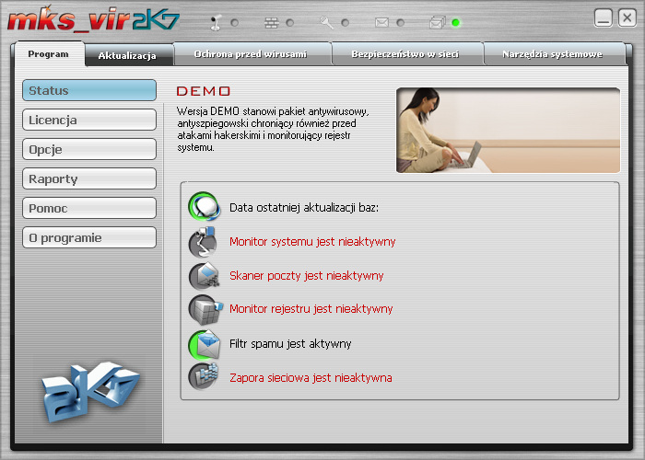Open the O programie section
This screenshot has height=460, width=645.
[89, 237]
